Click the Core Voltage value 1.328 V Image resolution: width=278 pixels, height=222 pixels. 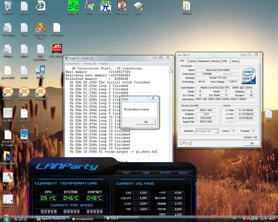click(233, 82)
